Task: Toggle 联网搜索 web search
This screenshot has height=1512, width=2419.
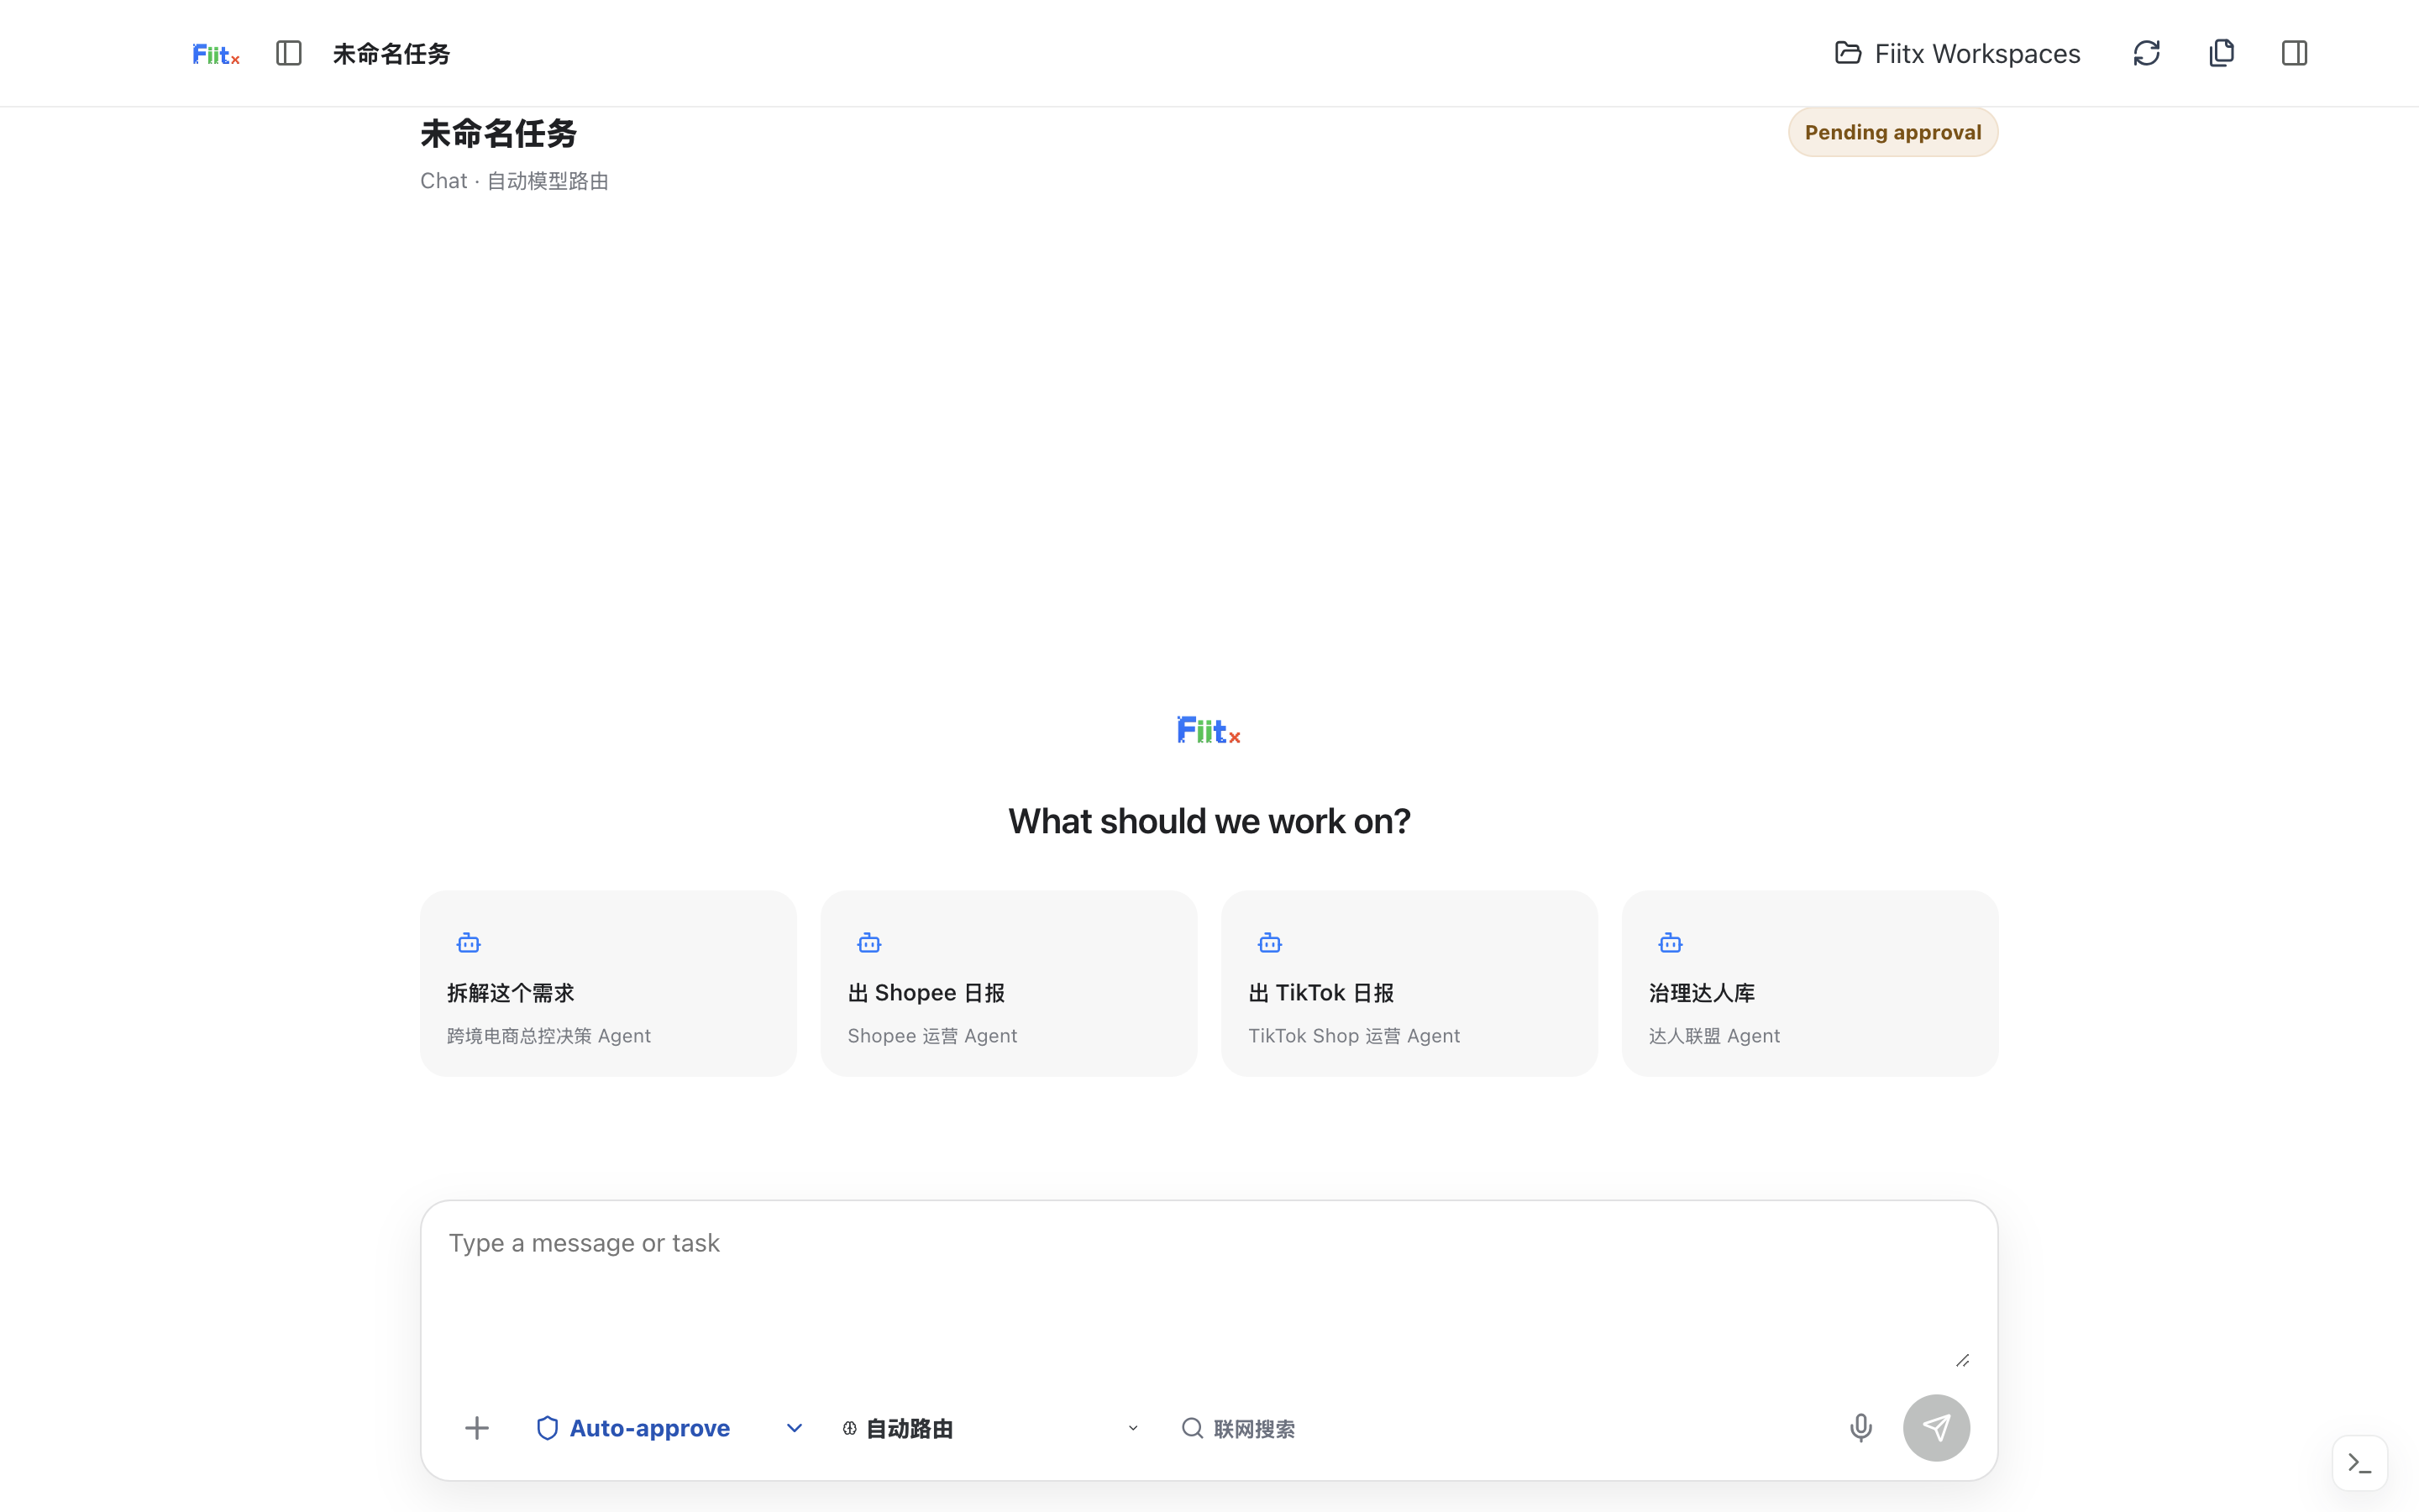Action: click(1239, 1428)
